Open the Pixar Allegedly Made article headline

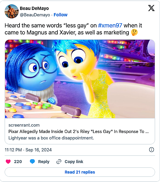pyautogui.click(x=78, y=132)
